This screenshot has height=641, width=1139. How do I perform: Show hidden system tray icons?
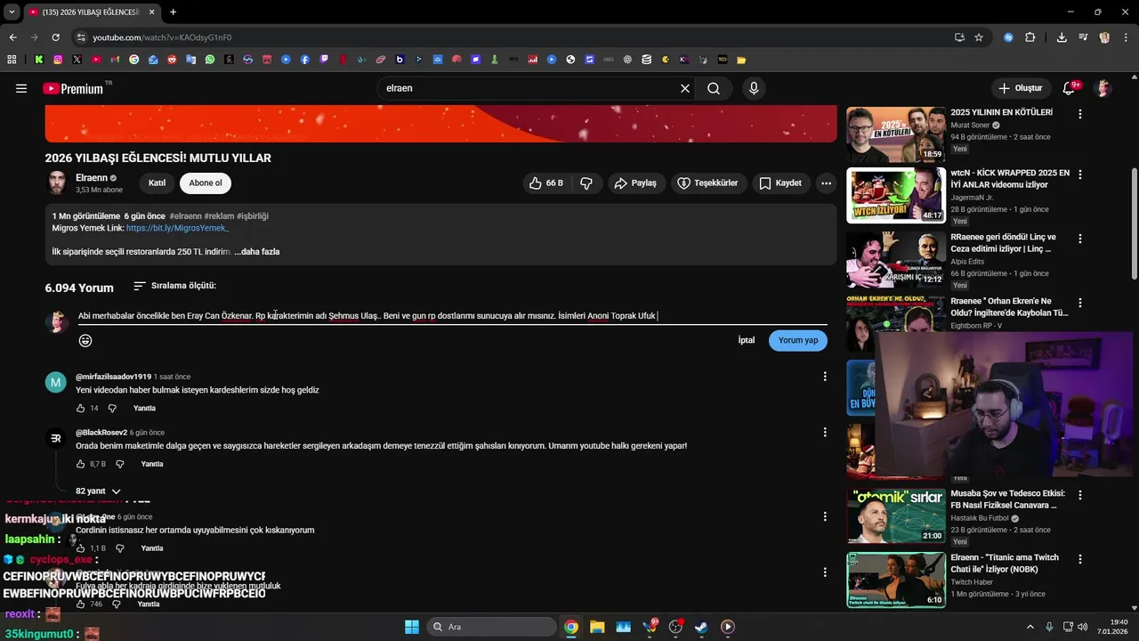point(1030,627)
